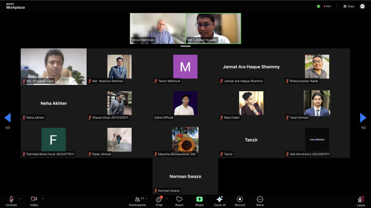The width and height of the screenshot is (371, 208).
Task: Click the green encryption shield icon
Action: coord(319,6)
